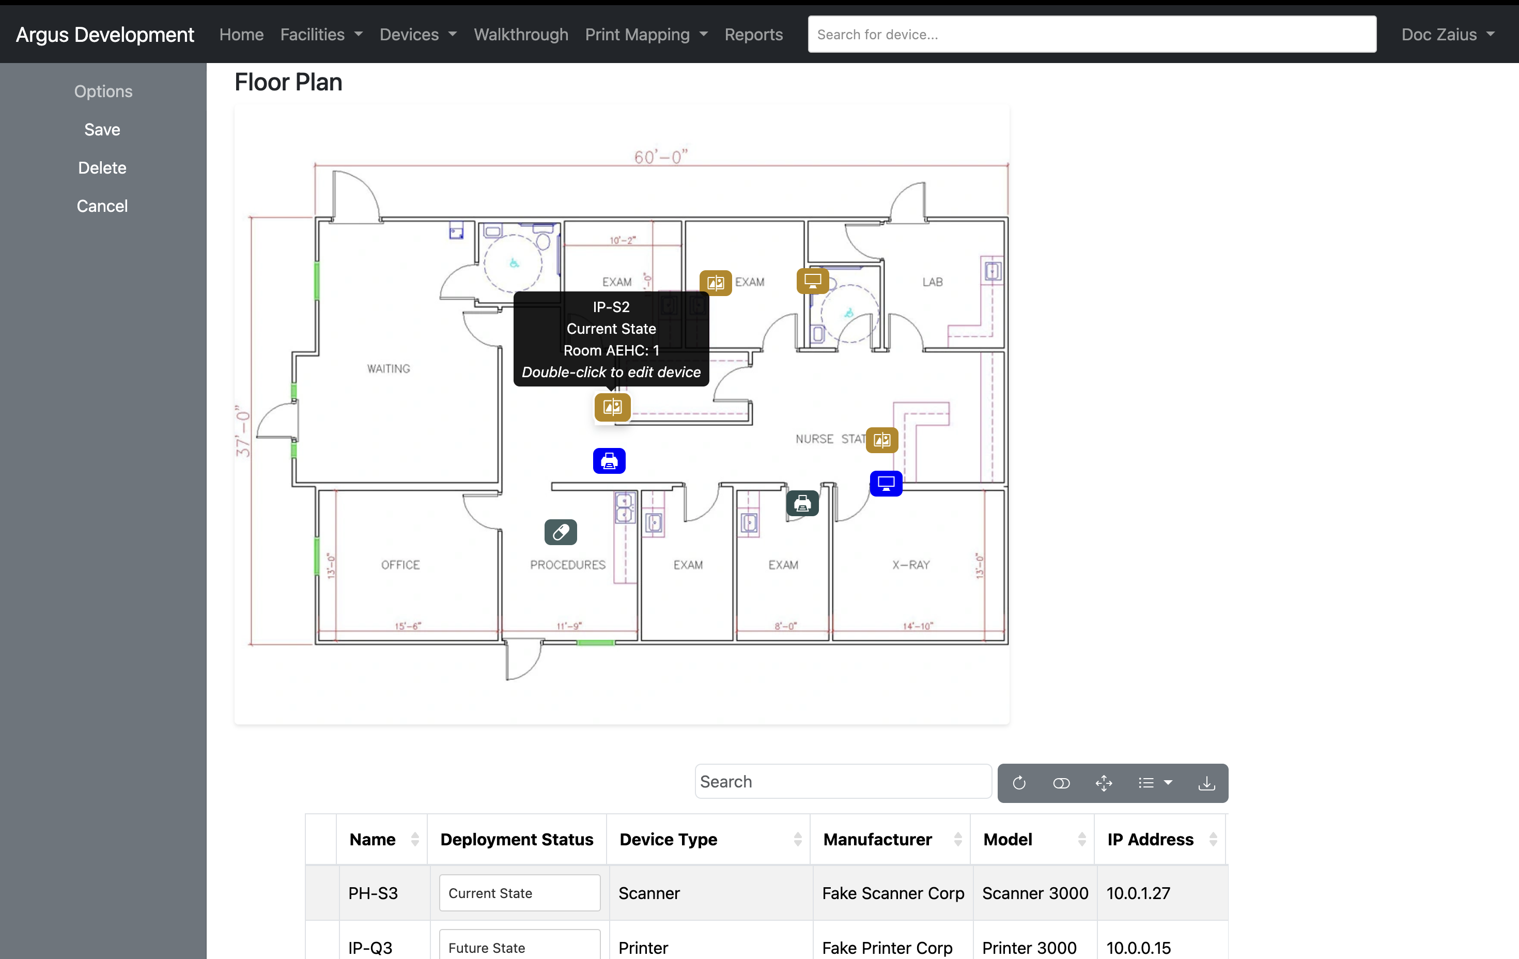The width and height of the screenshot is (1519, 959).
Task: Go to the Home page
Action: click(x=242, y=35)
